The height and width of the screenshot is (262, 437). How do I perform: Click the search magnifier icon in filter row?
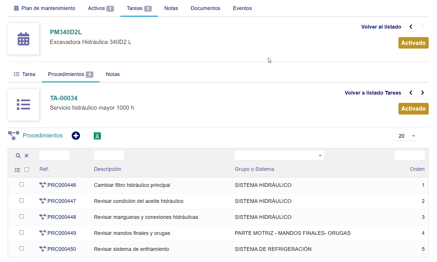18,155
